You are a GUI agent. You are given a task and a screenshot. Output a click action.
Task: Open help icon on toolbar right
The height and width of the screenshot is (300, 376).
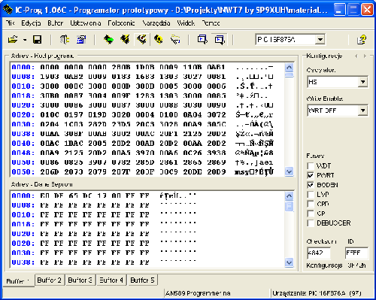(362, 40)
